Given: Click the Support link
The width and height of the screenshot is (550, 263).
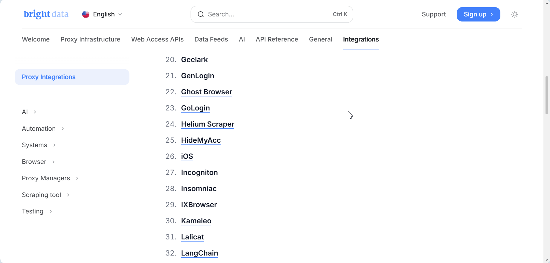Looking at the screenshot, I should pyautogui.click(x=434, y=14).
